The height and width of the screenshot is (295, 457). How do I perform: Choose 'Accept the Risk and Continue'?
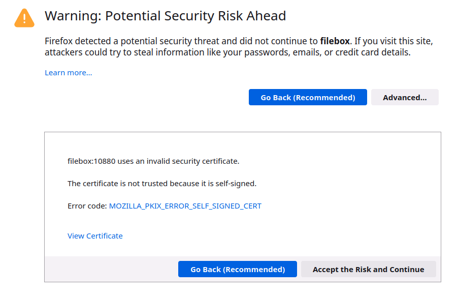click(368, 270)
